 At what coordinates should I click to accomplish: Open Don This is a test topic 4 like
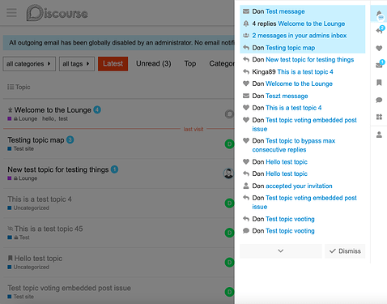pos(302,108)
